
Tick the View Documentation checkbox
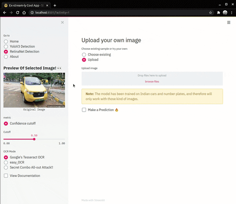(6, 175)
